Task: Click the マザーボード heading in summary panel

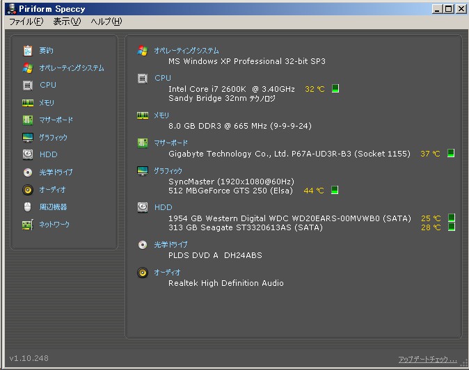Action: 170,143
